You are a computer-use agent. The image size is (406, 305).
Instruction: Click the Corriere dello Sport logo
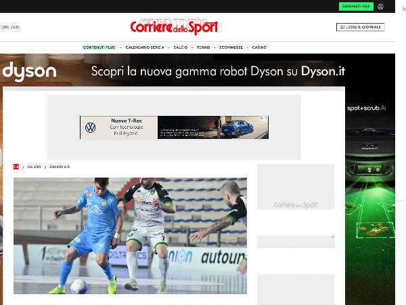click(174, 26)
